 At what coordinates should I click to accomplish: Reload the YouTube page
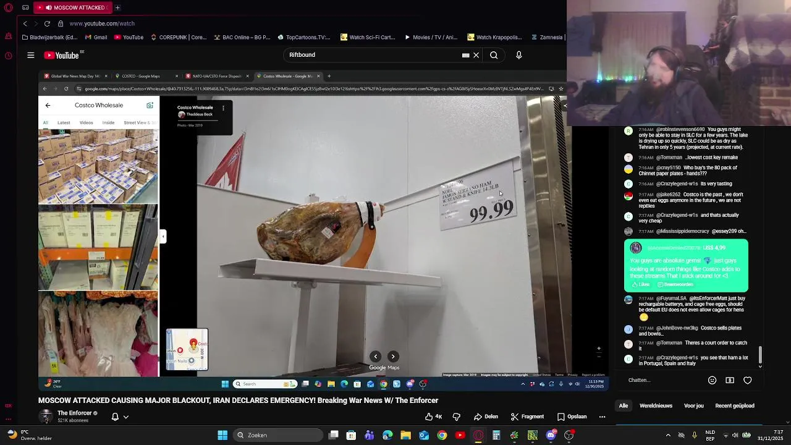(47, 23)
